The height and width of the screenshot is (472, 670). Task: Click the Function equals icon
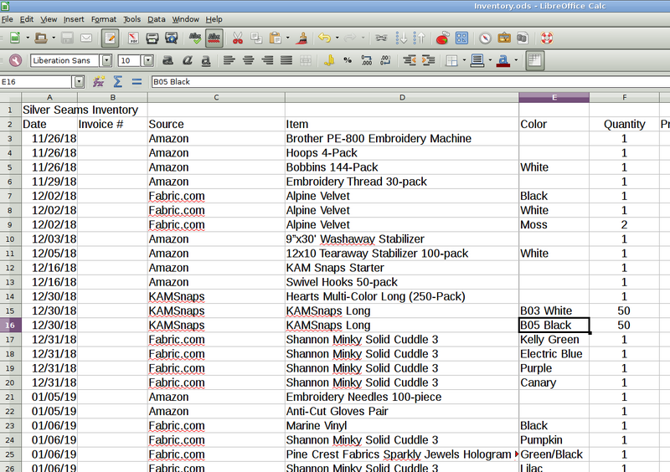click(137, 81)
